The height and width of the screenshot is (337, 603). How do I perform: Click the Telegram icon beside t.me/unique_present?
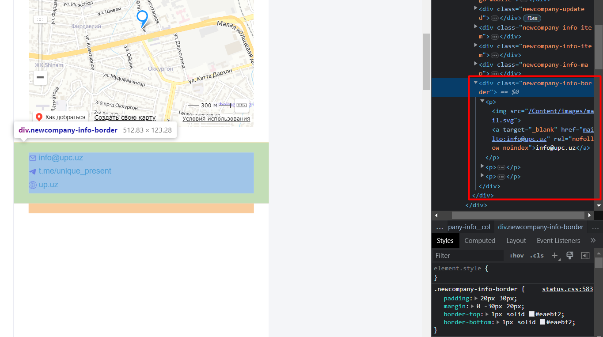pyautogui.click(x=33, y=171)
